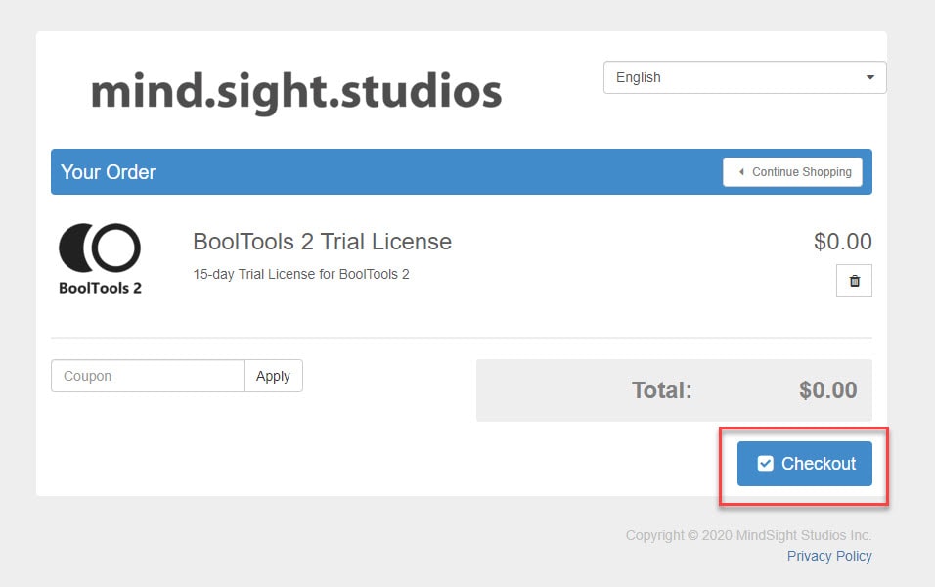Click the 15-day Trial License description text
This screenshot has height=587, width=935.
[x=301, y=274]
